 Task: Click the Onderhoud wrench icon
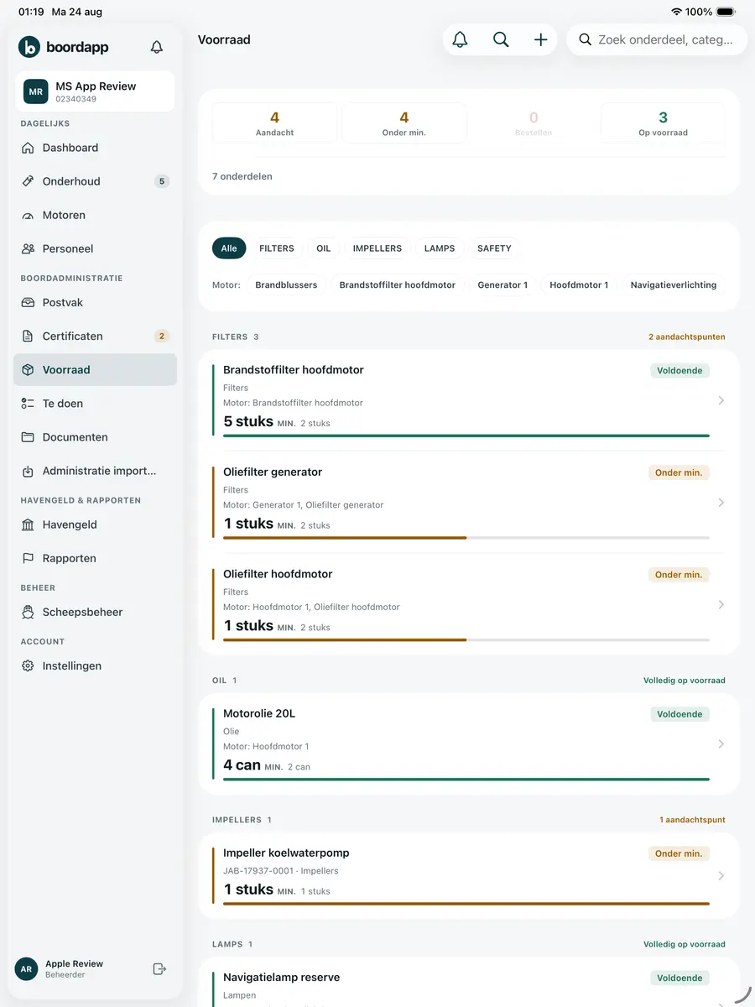click(28, 181)
